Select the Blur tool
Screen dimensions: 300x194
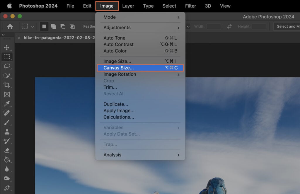(7, 169)
